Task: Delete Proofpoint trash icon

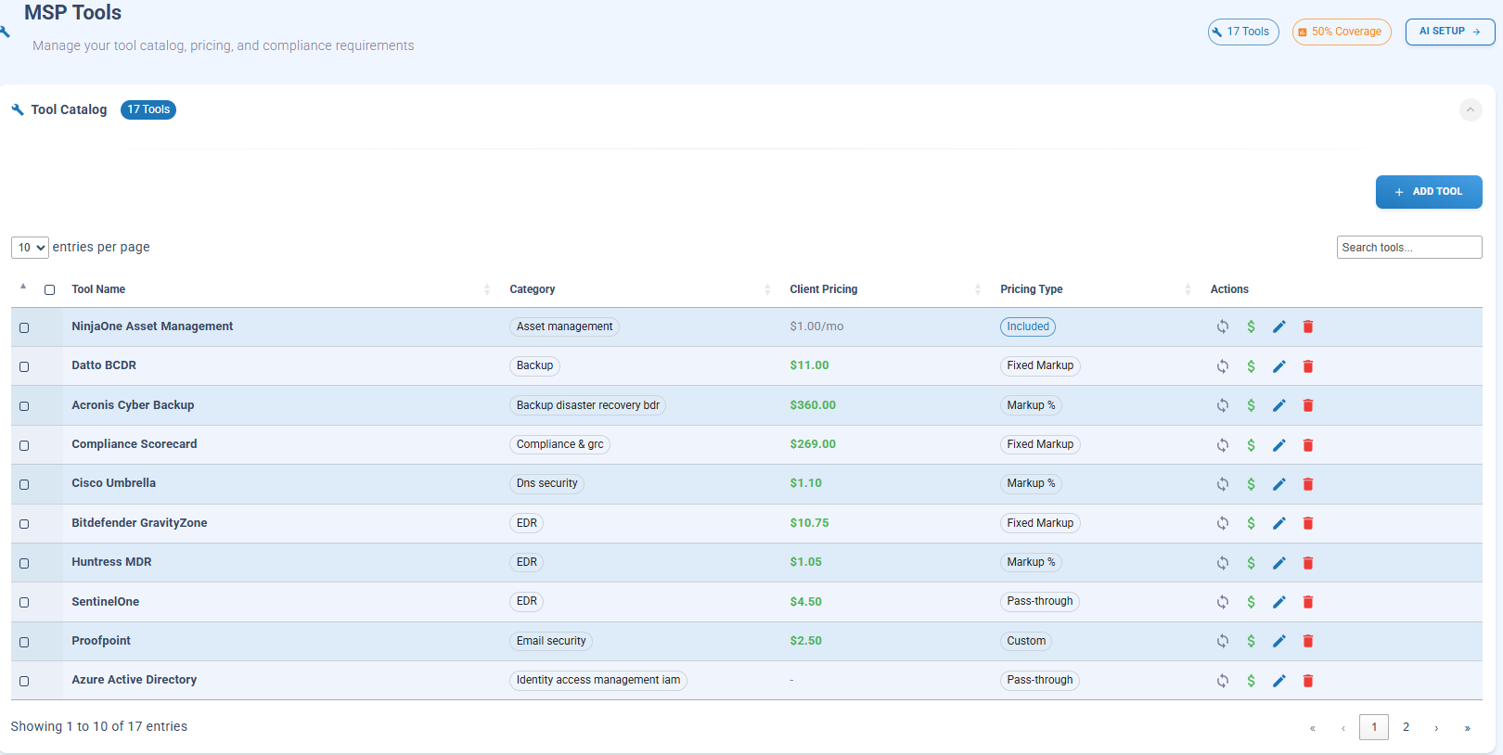Action: coord(1308,641)
